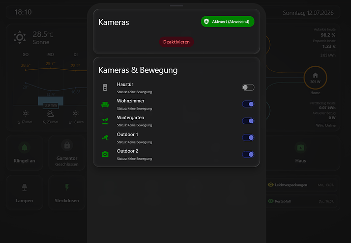
Task: Click the shield icon in Aktiviert badge
Action: [x=207, y=21]
